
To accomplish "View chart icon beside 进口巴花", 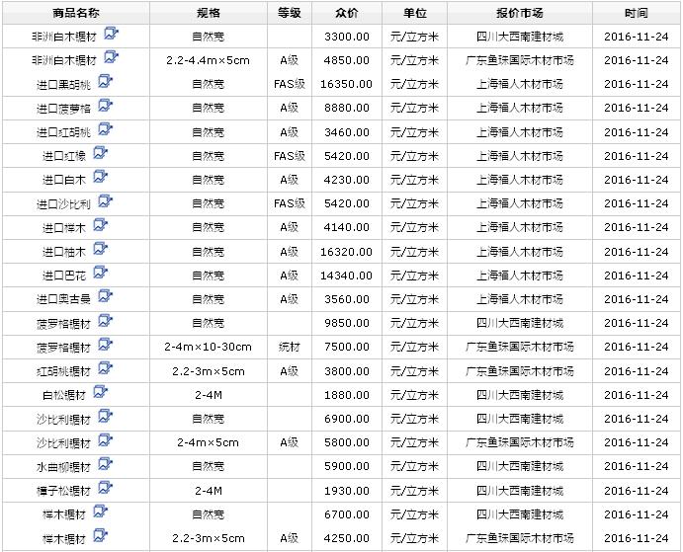I will point(100,273).
